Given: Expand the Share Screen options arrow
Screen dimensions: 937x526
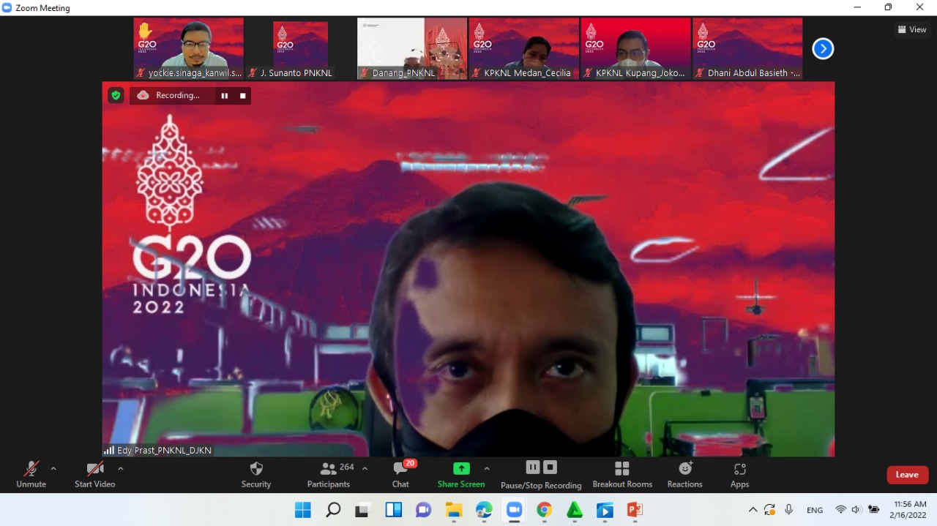Looking at the screenshot, I should pos(487,468).
